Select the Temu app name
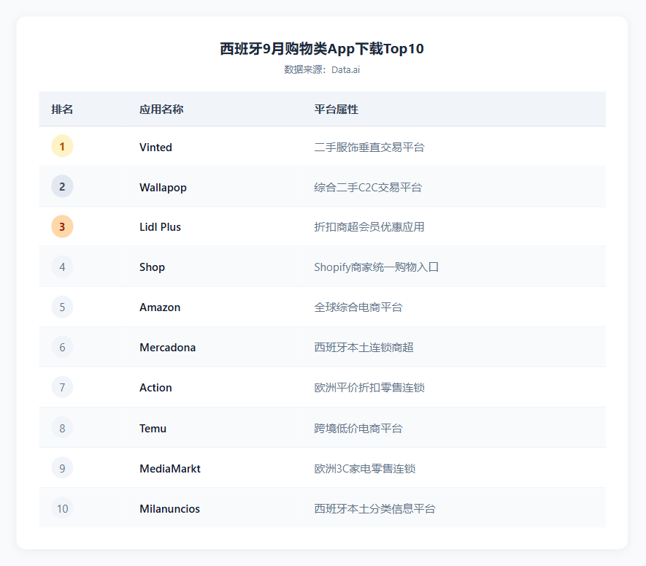 (153, 428)
